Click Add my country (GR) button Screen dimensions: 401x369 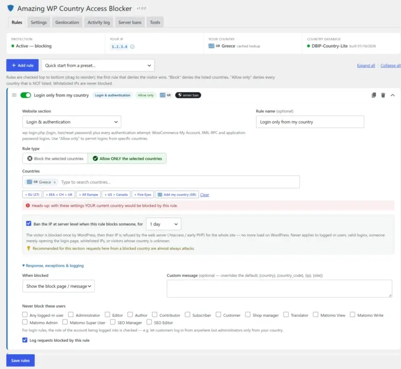177,194
